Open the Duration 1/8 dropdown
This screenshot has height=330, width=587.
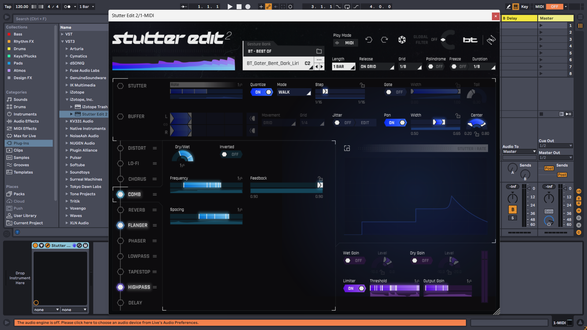(x=484, y=67)
